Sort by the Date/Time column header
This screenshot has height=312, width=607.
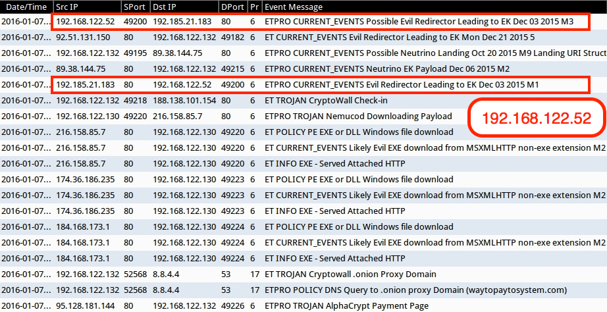click(x=26, y=7)
